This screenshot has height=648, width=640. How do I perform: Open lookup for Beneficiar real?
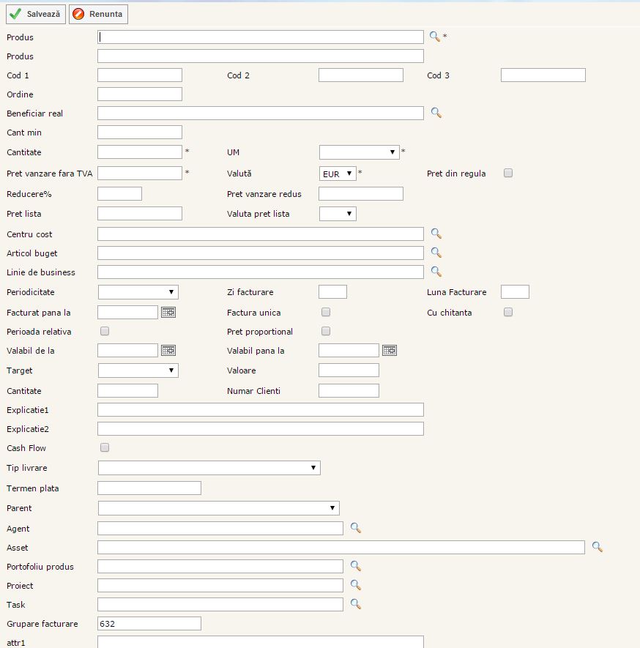435,113
